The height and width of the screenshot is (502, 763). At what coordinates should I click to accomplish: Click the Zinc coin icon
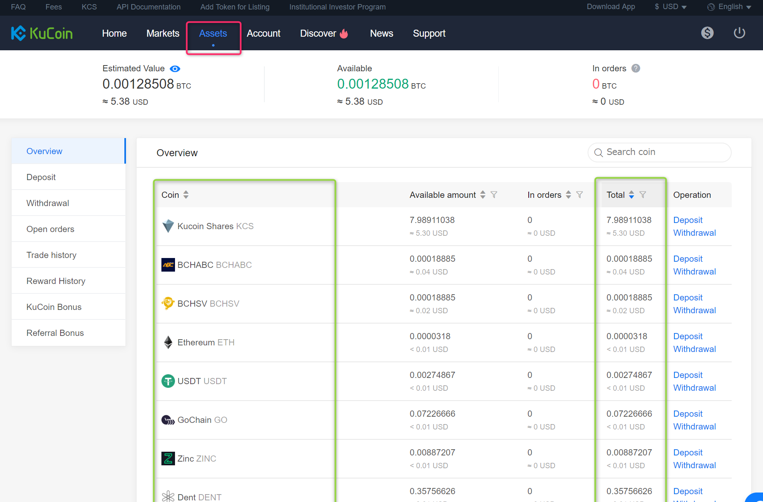168,458
